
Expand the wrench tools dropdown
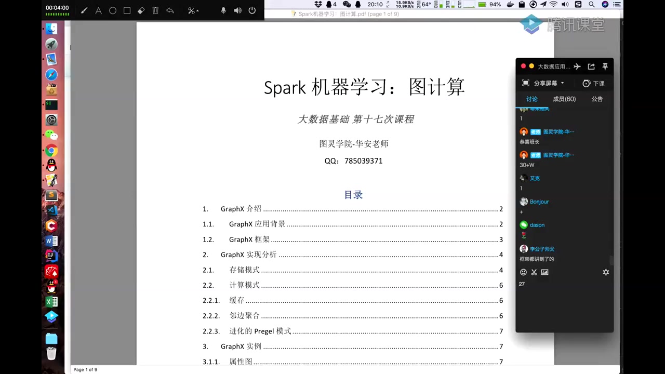193,10
